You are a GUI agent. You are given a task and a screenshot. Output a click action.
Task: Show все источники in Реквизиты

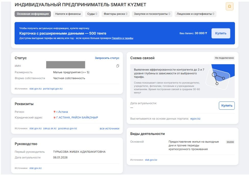pos(109,129)
